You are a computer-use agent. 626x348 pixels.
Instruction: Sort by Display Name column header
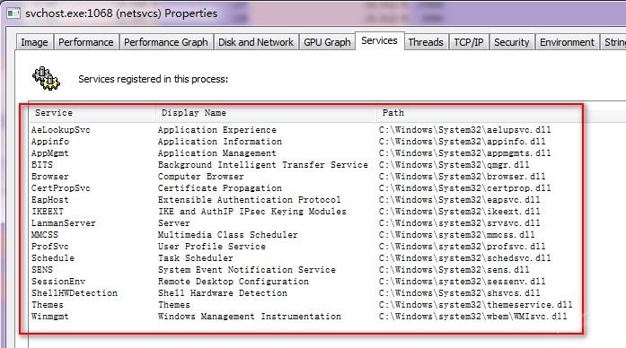tap(266, 113)
